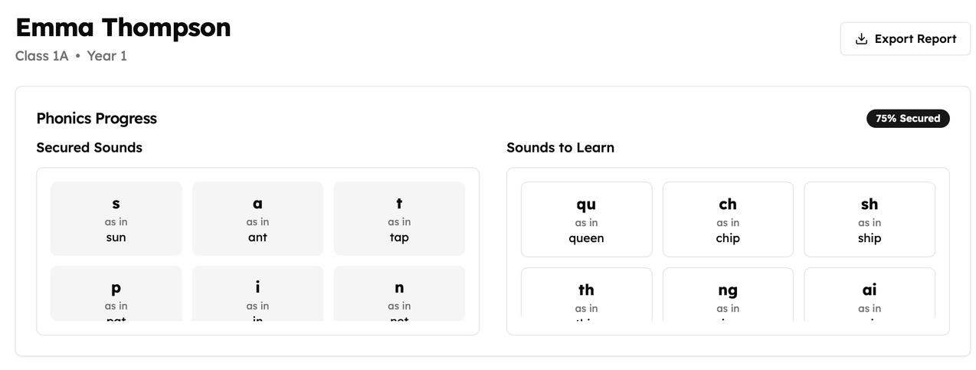
Task: Click the download icon in Export Report
Action: (x=861, y=39)
